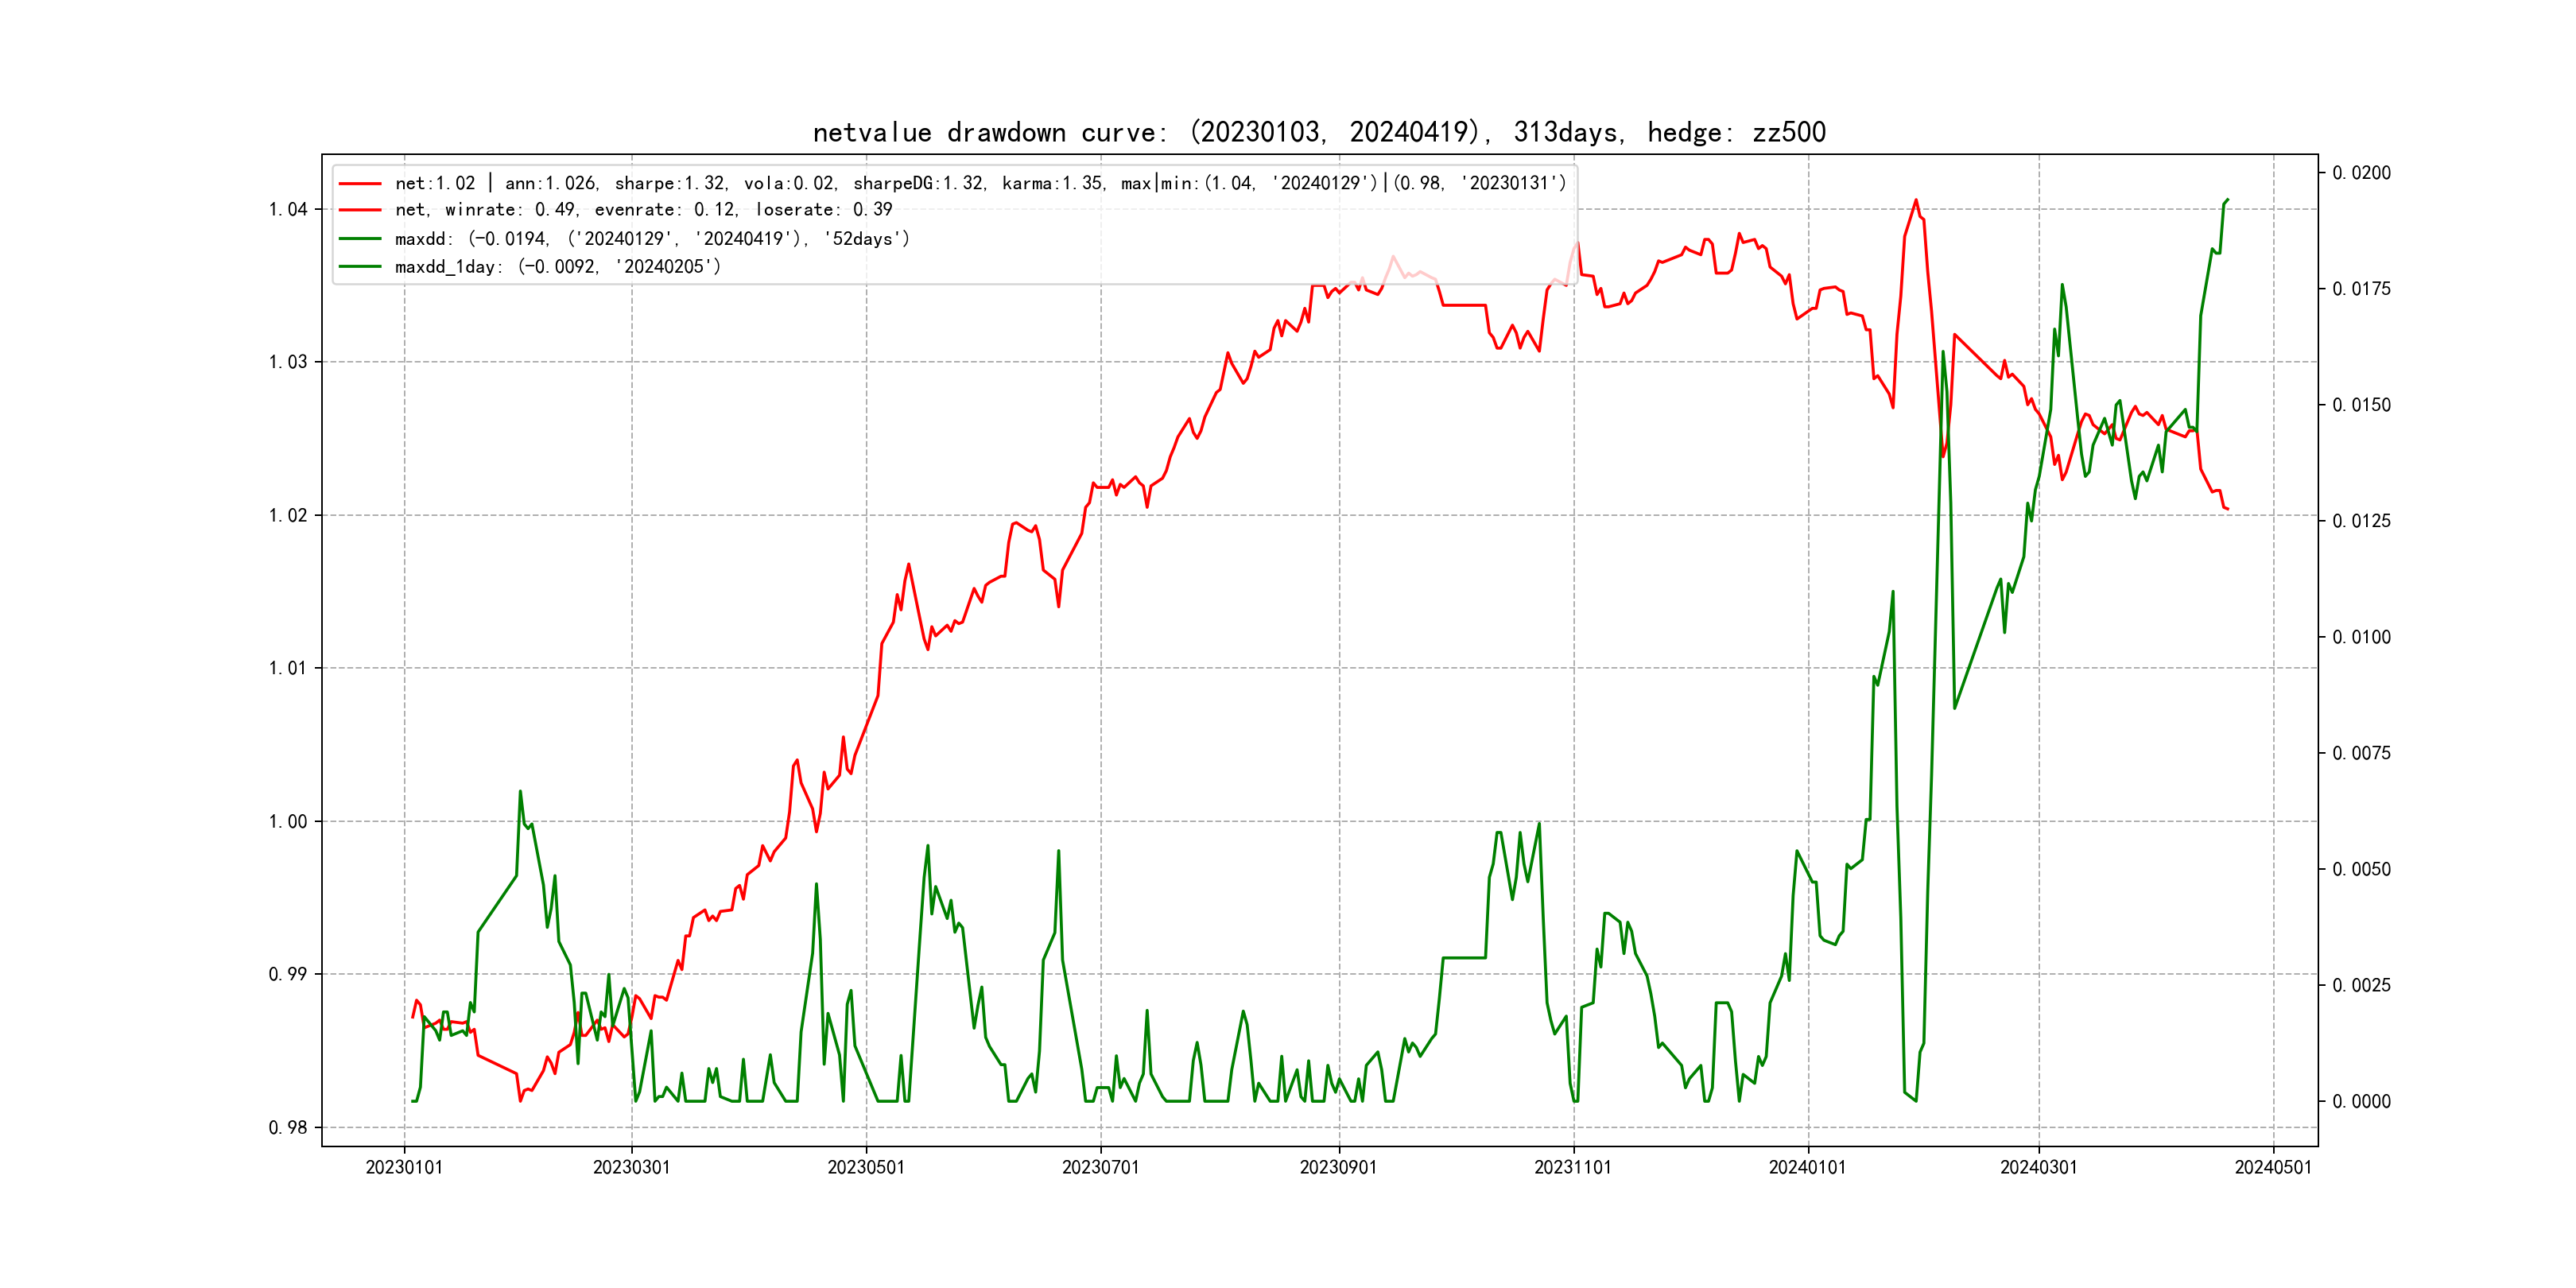Click the 1.04 left y-axis tick label

point(287,209)
